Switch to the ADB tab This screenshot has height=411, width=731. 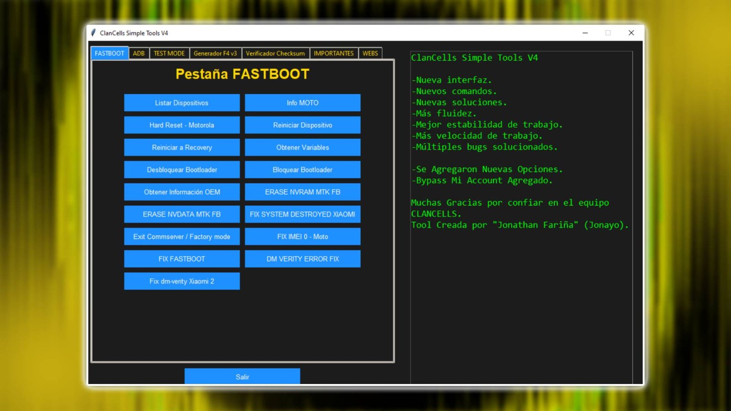pyautogui.click(x=138, y=53)
